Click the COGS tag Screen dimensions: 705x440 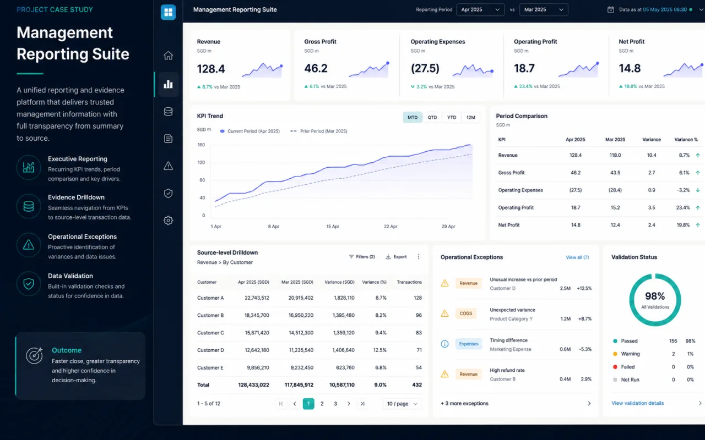[466, 313]
